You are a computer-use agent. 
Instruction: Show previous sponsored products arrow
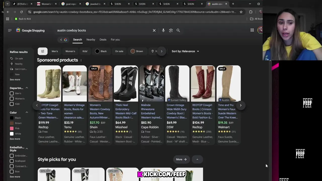pos(37,105)
